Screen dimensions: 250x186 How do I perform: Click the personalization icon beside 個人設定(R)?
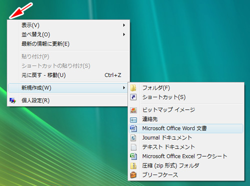point(12,101)
